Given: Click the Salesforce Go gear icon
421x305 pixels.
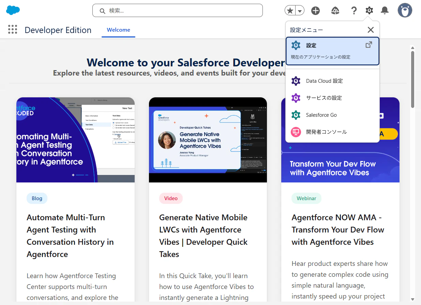Looking at the screenshot, I should (x=296, y=115).
